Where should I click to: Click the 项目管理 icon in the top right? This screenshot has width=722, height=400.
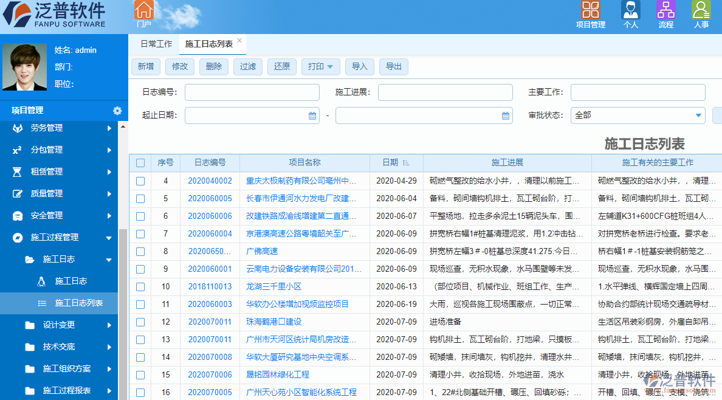point(590,10)
